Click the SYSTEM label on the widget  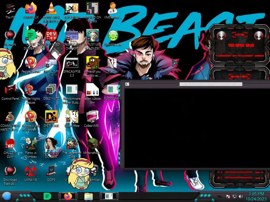pyautogui.click(x=239, y=77)
